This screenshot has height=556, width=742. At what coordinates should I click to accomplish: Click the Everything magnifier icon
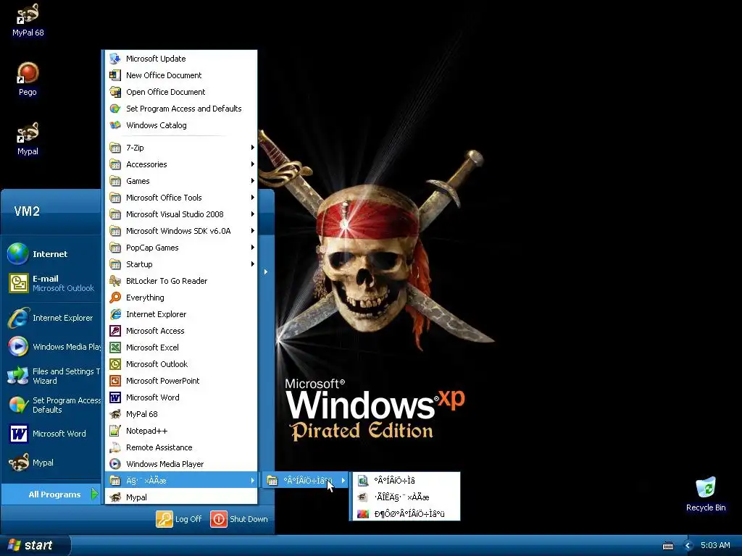coord(115,298)
